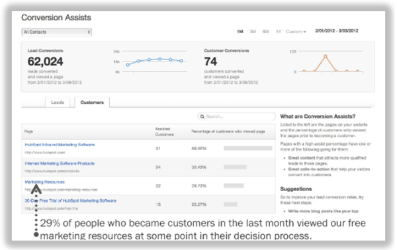397x250 pixels.
Task: Click the date range 2/01/2012 - 3/09/2012
Action: [337, 31]
